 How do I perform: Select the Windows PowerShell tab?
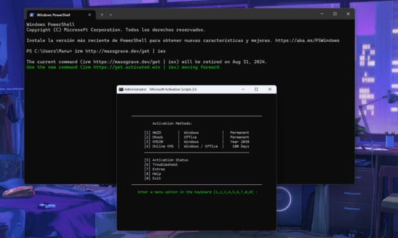[61, 15]
